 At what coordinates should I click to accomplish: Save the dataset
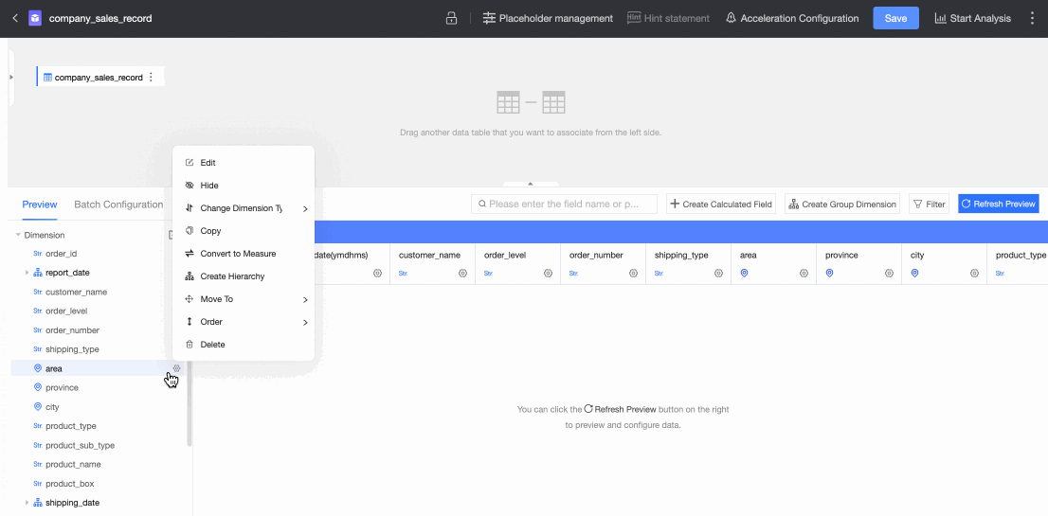tap(895, 18)
